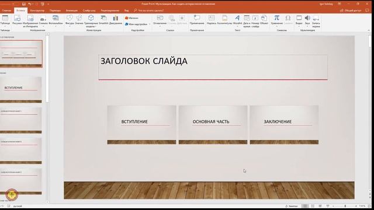Fit slide to window button in status bar

coord(369,206)
